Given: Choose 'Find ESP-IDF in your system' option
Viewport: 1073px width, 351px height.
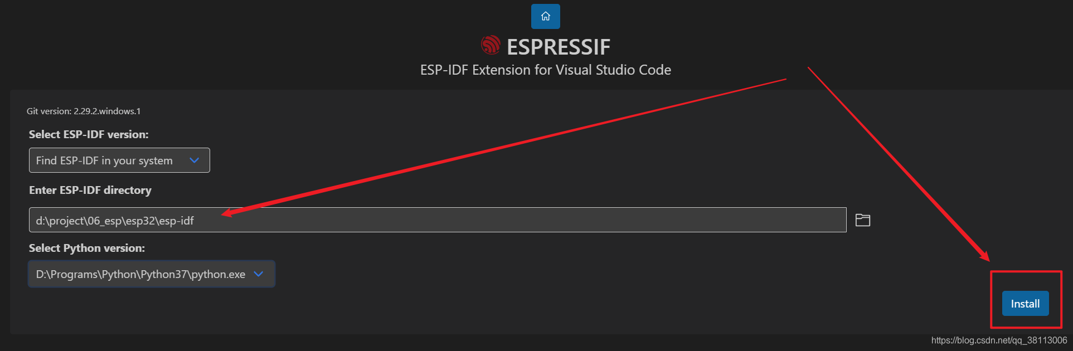Looking at the screenshot, I should [104, 160].
